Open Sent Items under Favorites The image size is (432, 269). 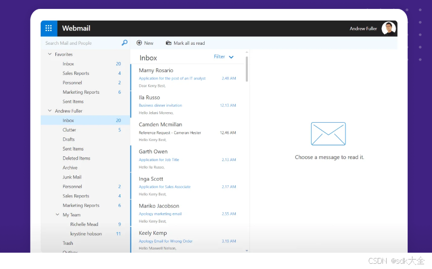pos(85,102)
